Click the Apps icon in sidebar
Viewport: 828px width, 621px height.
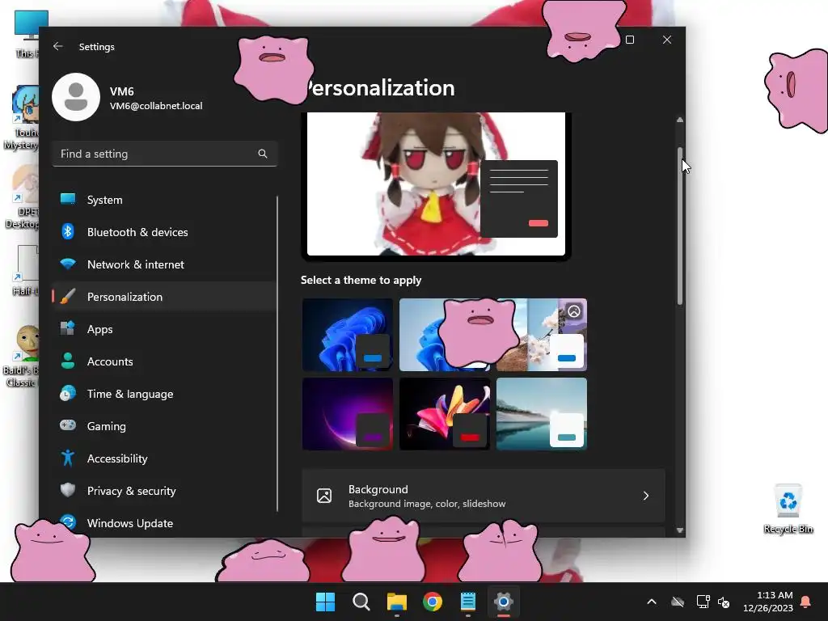click(68, 328)
